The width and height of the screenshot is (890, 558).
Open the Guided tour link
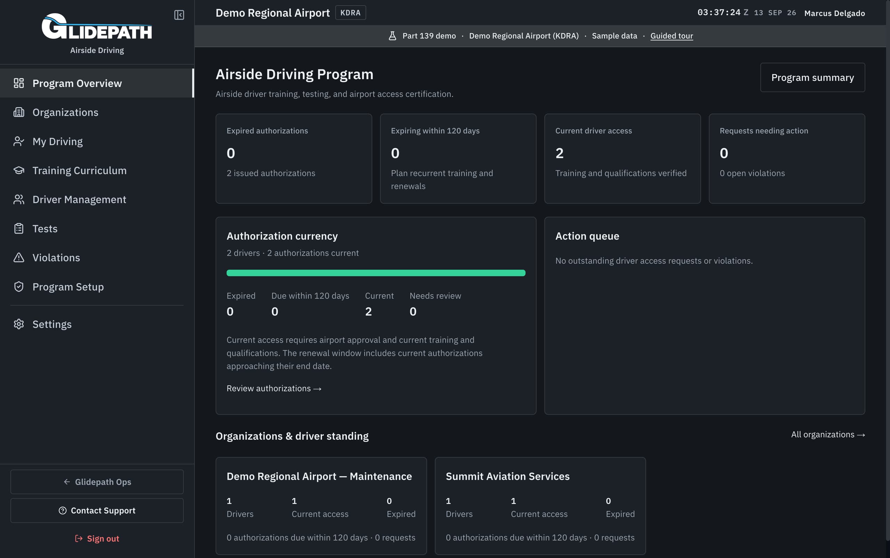pos(671,36)
